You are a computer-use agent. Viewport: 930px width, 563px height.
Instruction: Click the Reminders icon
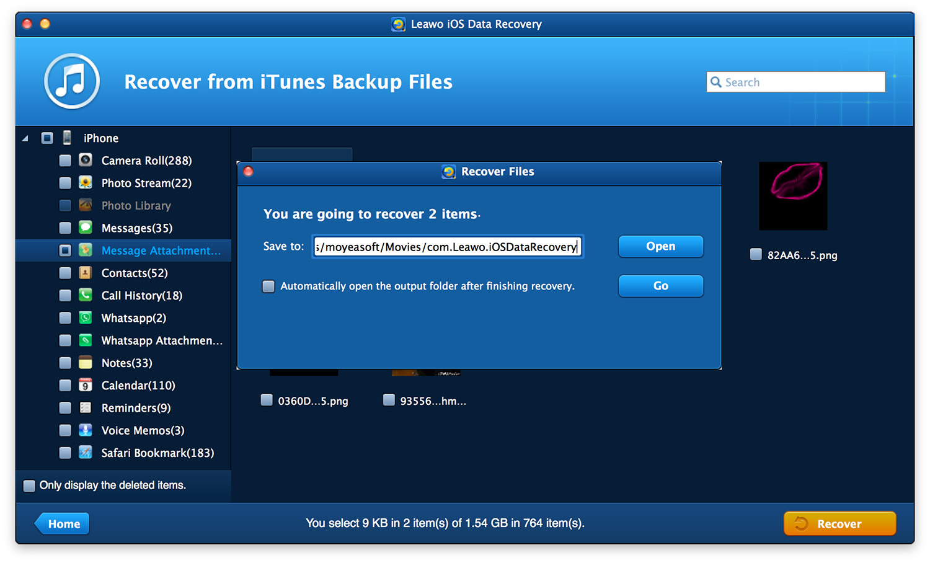click(86, 407)
